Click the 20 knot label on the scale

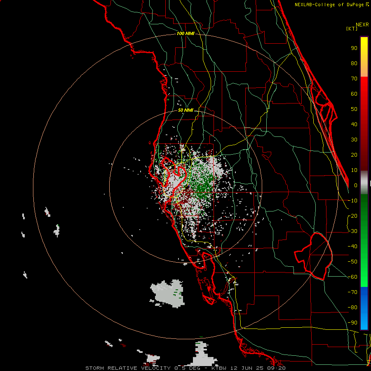[354, 155]
